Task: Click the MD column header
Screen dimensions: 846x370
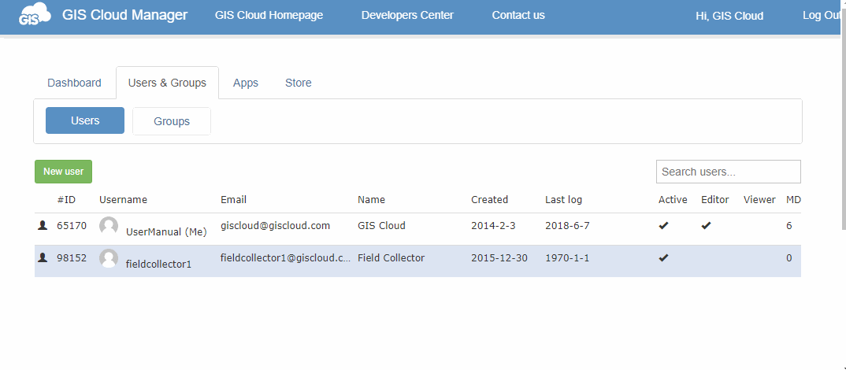Action: point(793,199)
